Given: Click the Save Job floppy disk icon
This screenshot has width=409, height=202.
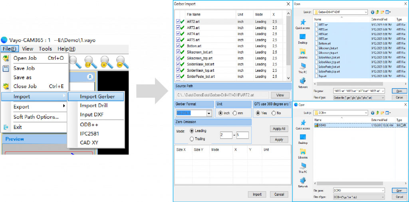Looking at the screenshot, I should (6, 68).
